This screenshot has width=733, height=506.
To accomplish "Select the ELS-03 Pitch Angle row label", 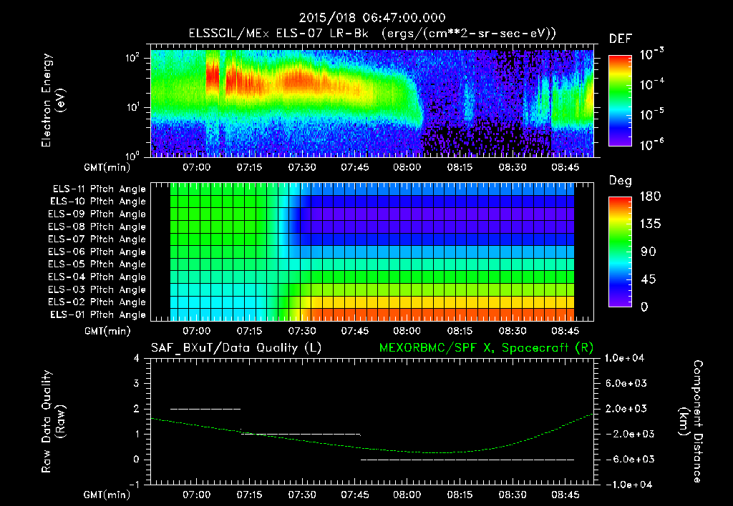I will click(x=97, y=289).
